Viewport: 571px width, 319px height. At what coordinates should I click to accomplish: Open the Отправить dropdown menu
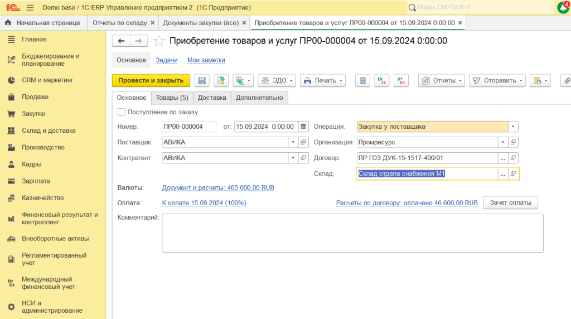pyautogui.click(x=497, y=80)
